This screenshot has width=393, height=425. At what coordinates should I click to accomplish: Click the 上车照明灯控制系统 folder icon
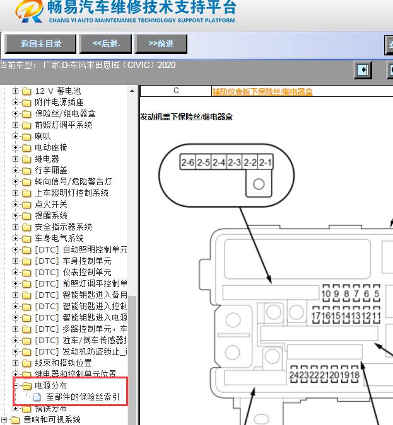tap(26, 193)
